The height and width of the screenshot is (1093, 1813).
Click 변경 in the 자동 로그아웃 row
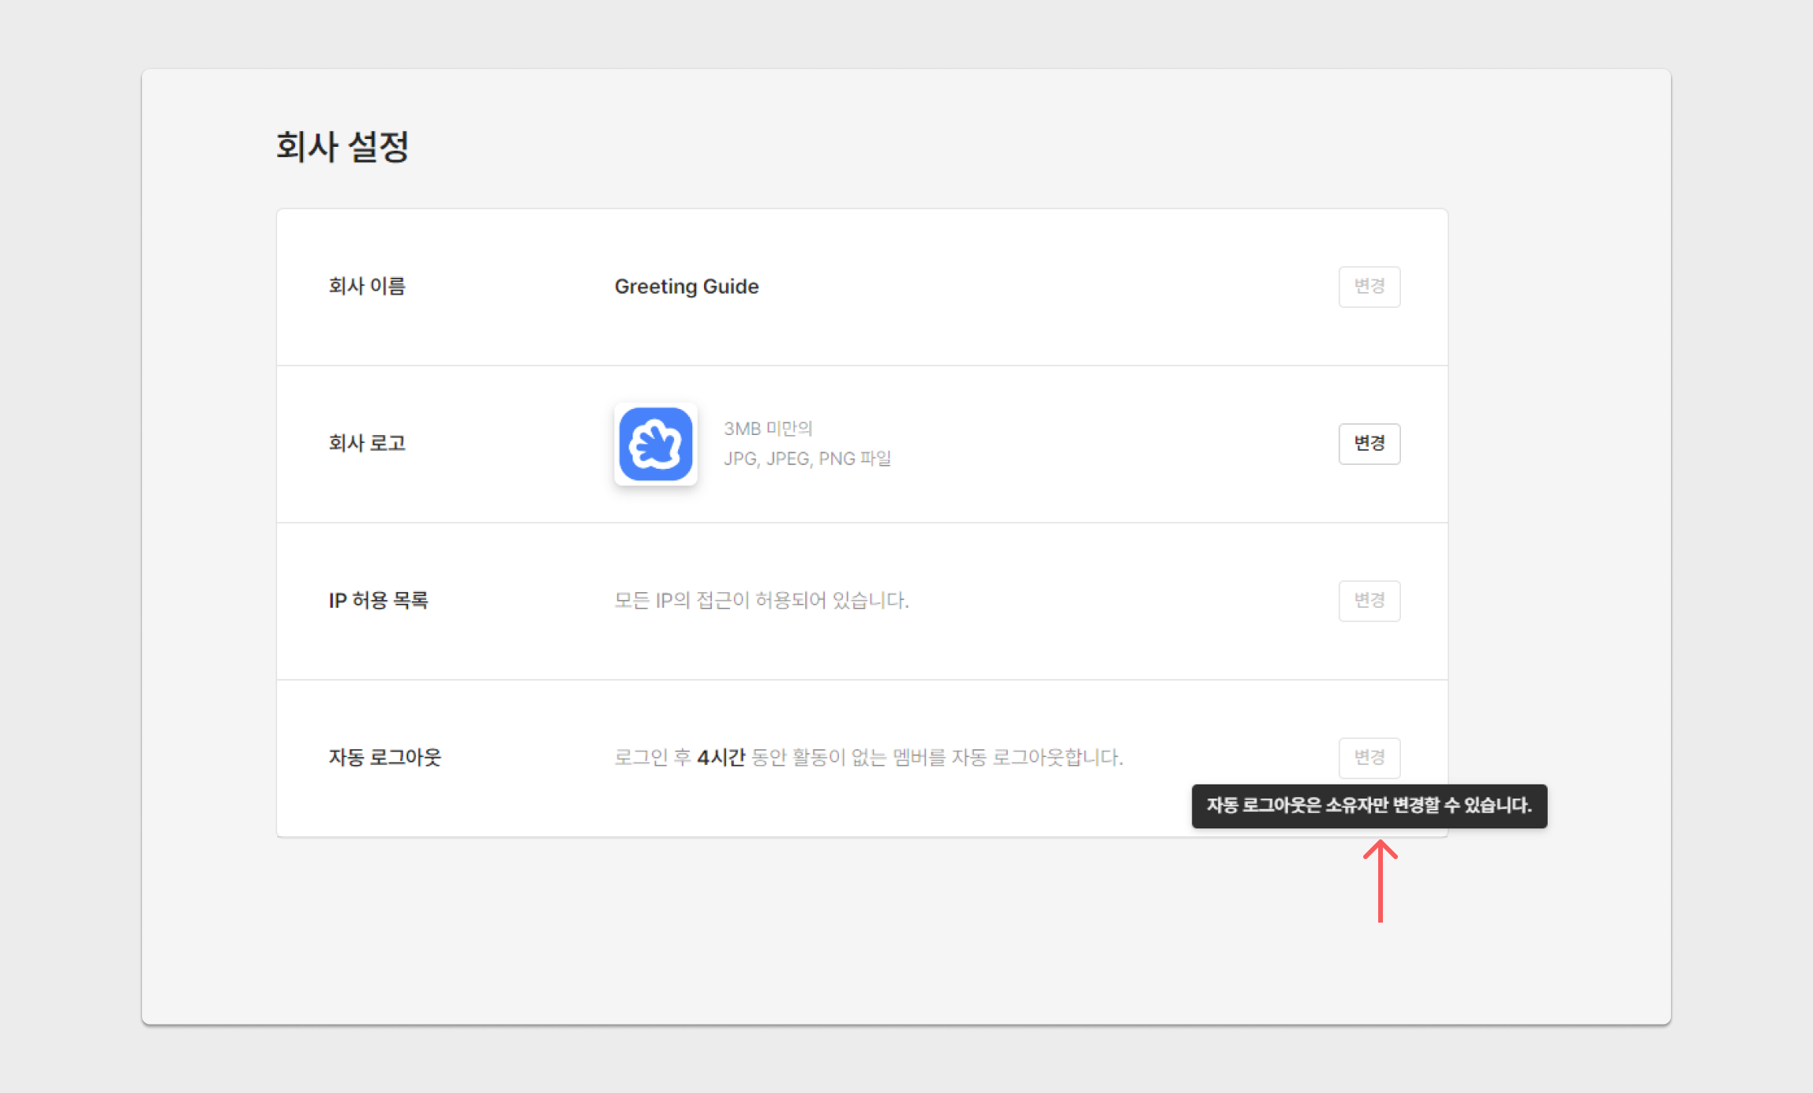1369,758
